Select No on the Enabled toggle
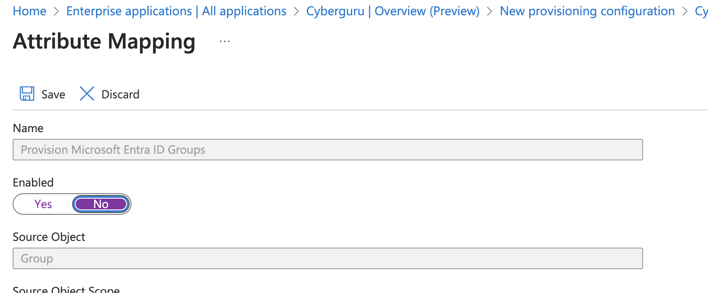Screen dimensions: 708x293 click(x=101, y=204)
